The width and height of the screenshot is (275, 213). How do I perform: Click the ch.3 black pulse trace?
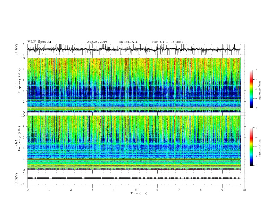click(134, 178)
